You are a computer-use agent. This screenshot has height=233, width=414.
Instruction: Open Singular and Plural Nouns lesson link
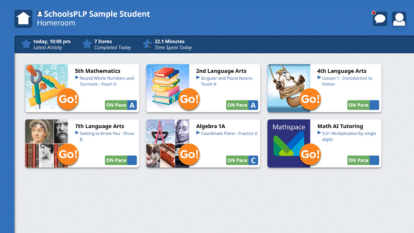pos(227,81)
